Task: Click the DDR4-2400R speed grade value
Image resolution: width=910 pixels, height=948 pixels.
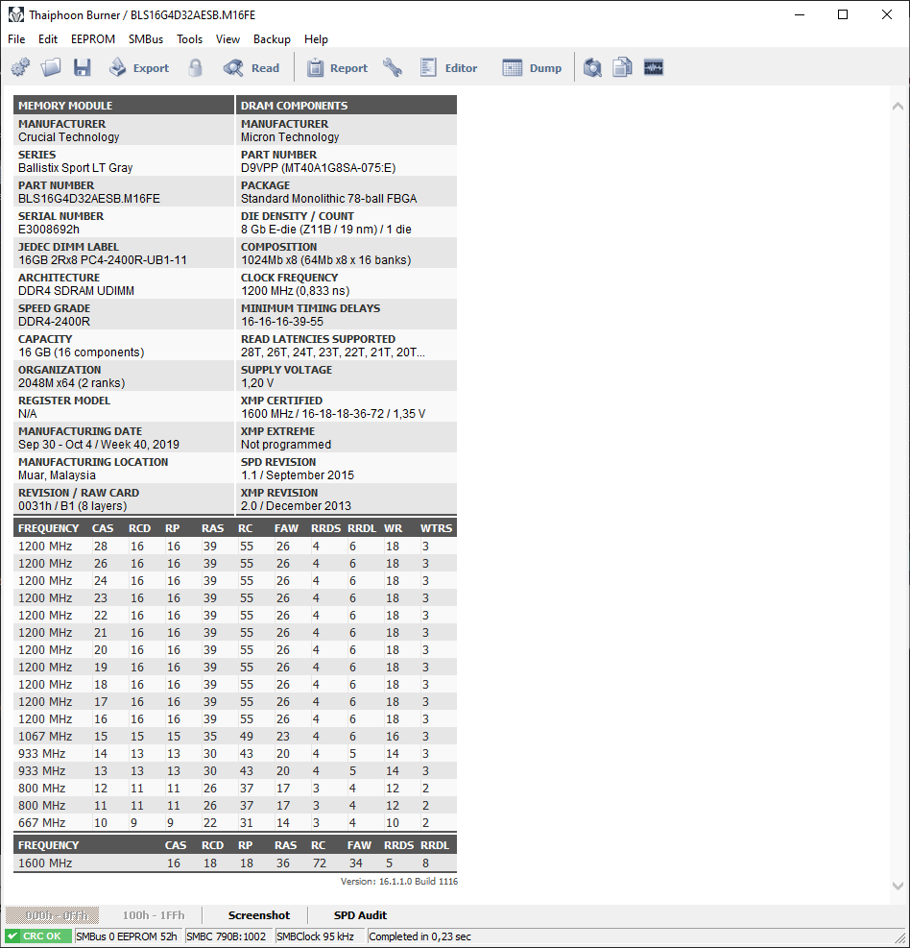Action: (55, 322)
